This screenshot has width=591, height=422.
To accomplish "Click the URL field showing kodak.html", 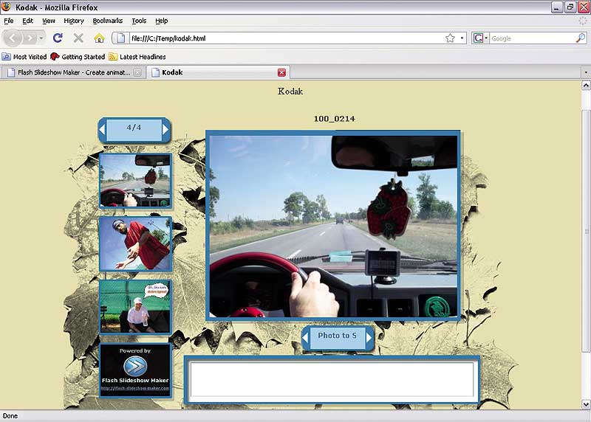I will coord(287,38).
